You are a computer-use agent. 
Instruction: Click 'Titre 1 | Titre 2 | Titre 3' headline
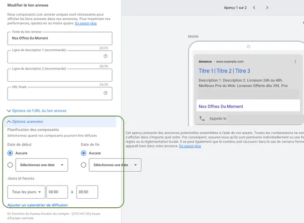pos(224,71)
